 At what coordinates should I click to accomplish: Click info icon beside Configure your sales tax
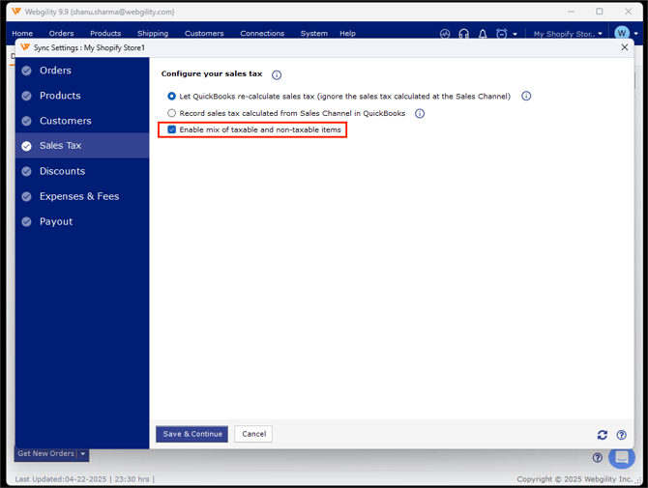(x=277, y=75)
